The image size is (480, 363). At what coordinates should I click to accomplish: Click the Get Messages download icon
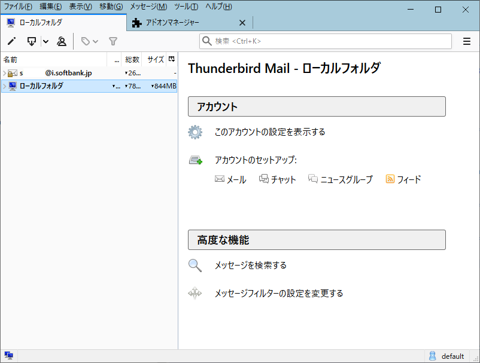(32, 41)
